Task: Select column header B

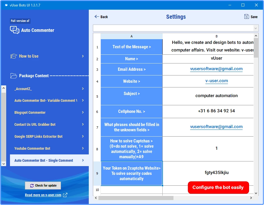Action: [217, 36]
